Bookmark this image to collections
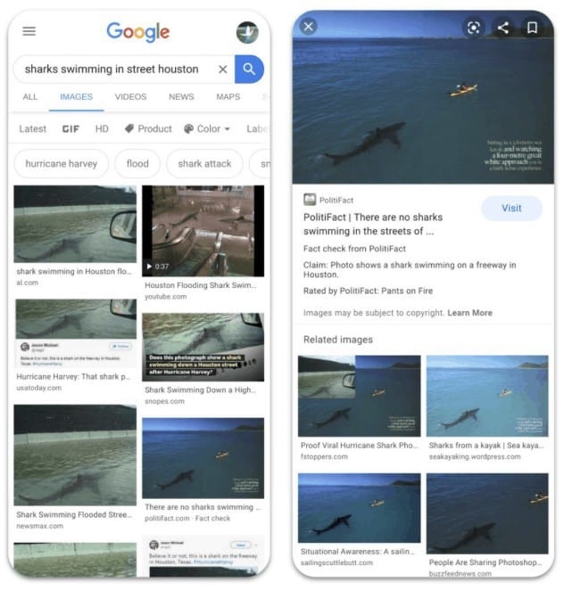Image resolution: width=564 pixels, height=590 pixels. click(532, 28)
